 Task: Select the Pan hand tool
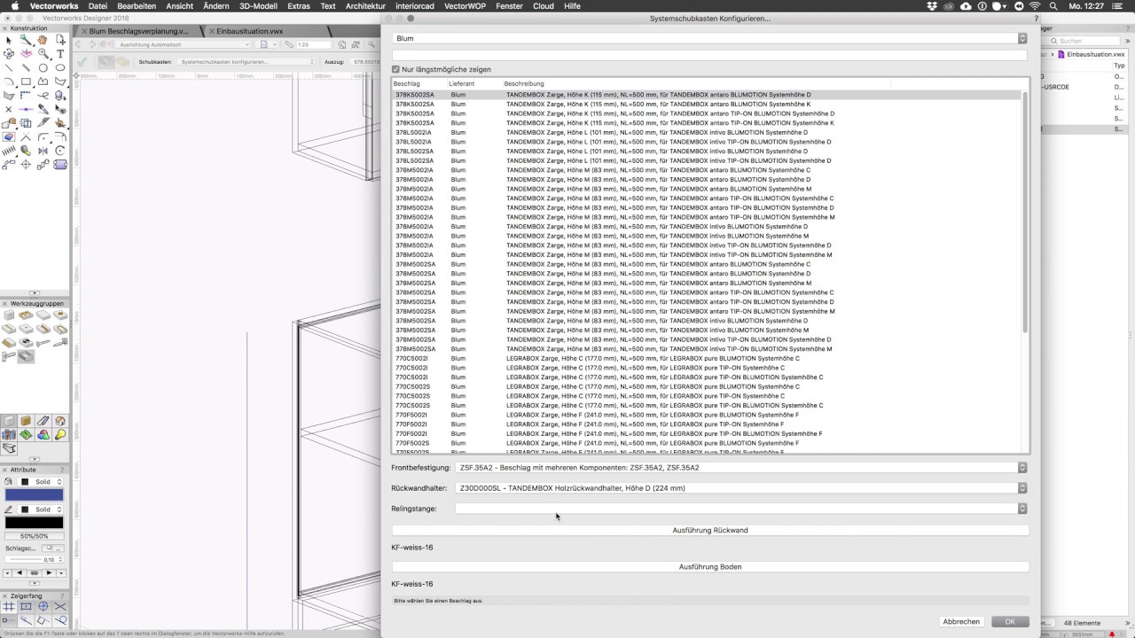[x=43, y=40]
